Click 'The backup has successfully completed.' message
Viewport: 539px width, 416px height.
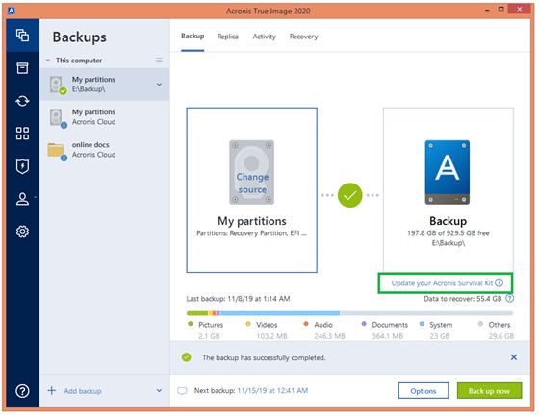tap(264, 357)
